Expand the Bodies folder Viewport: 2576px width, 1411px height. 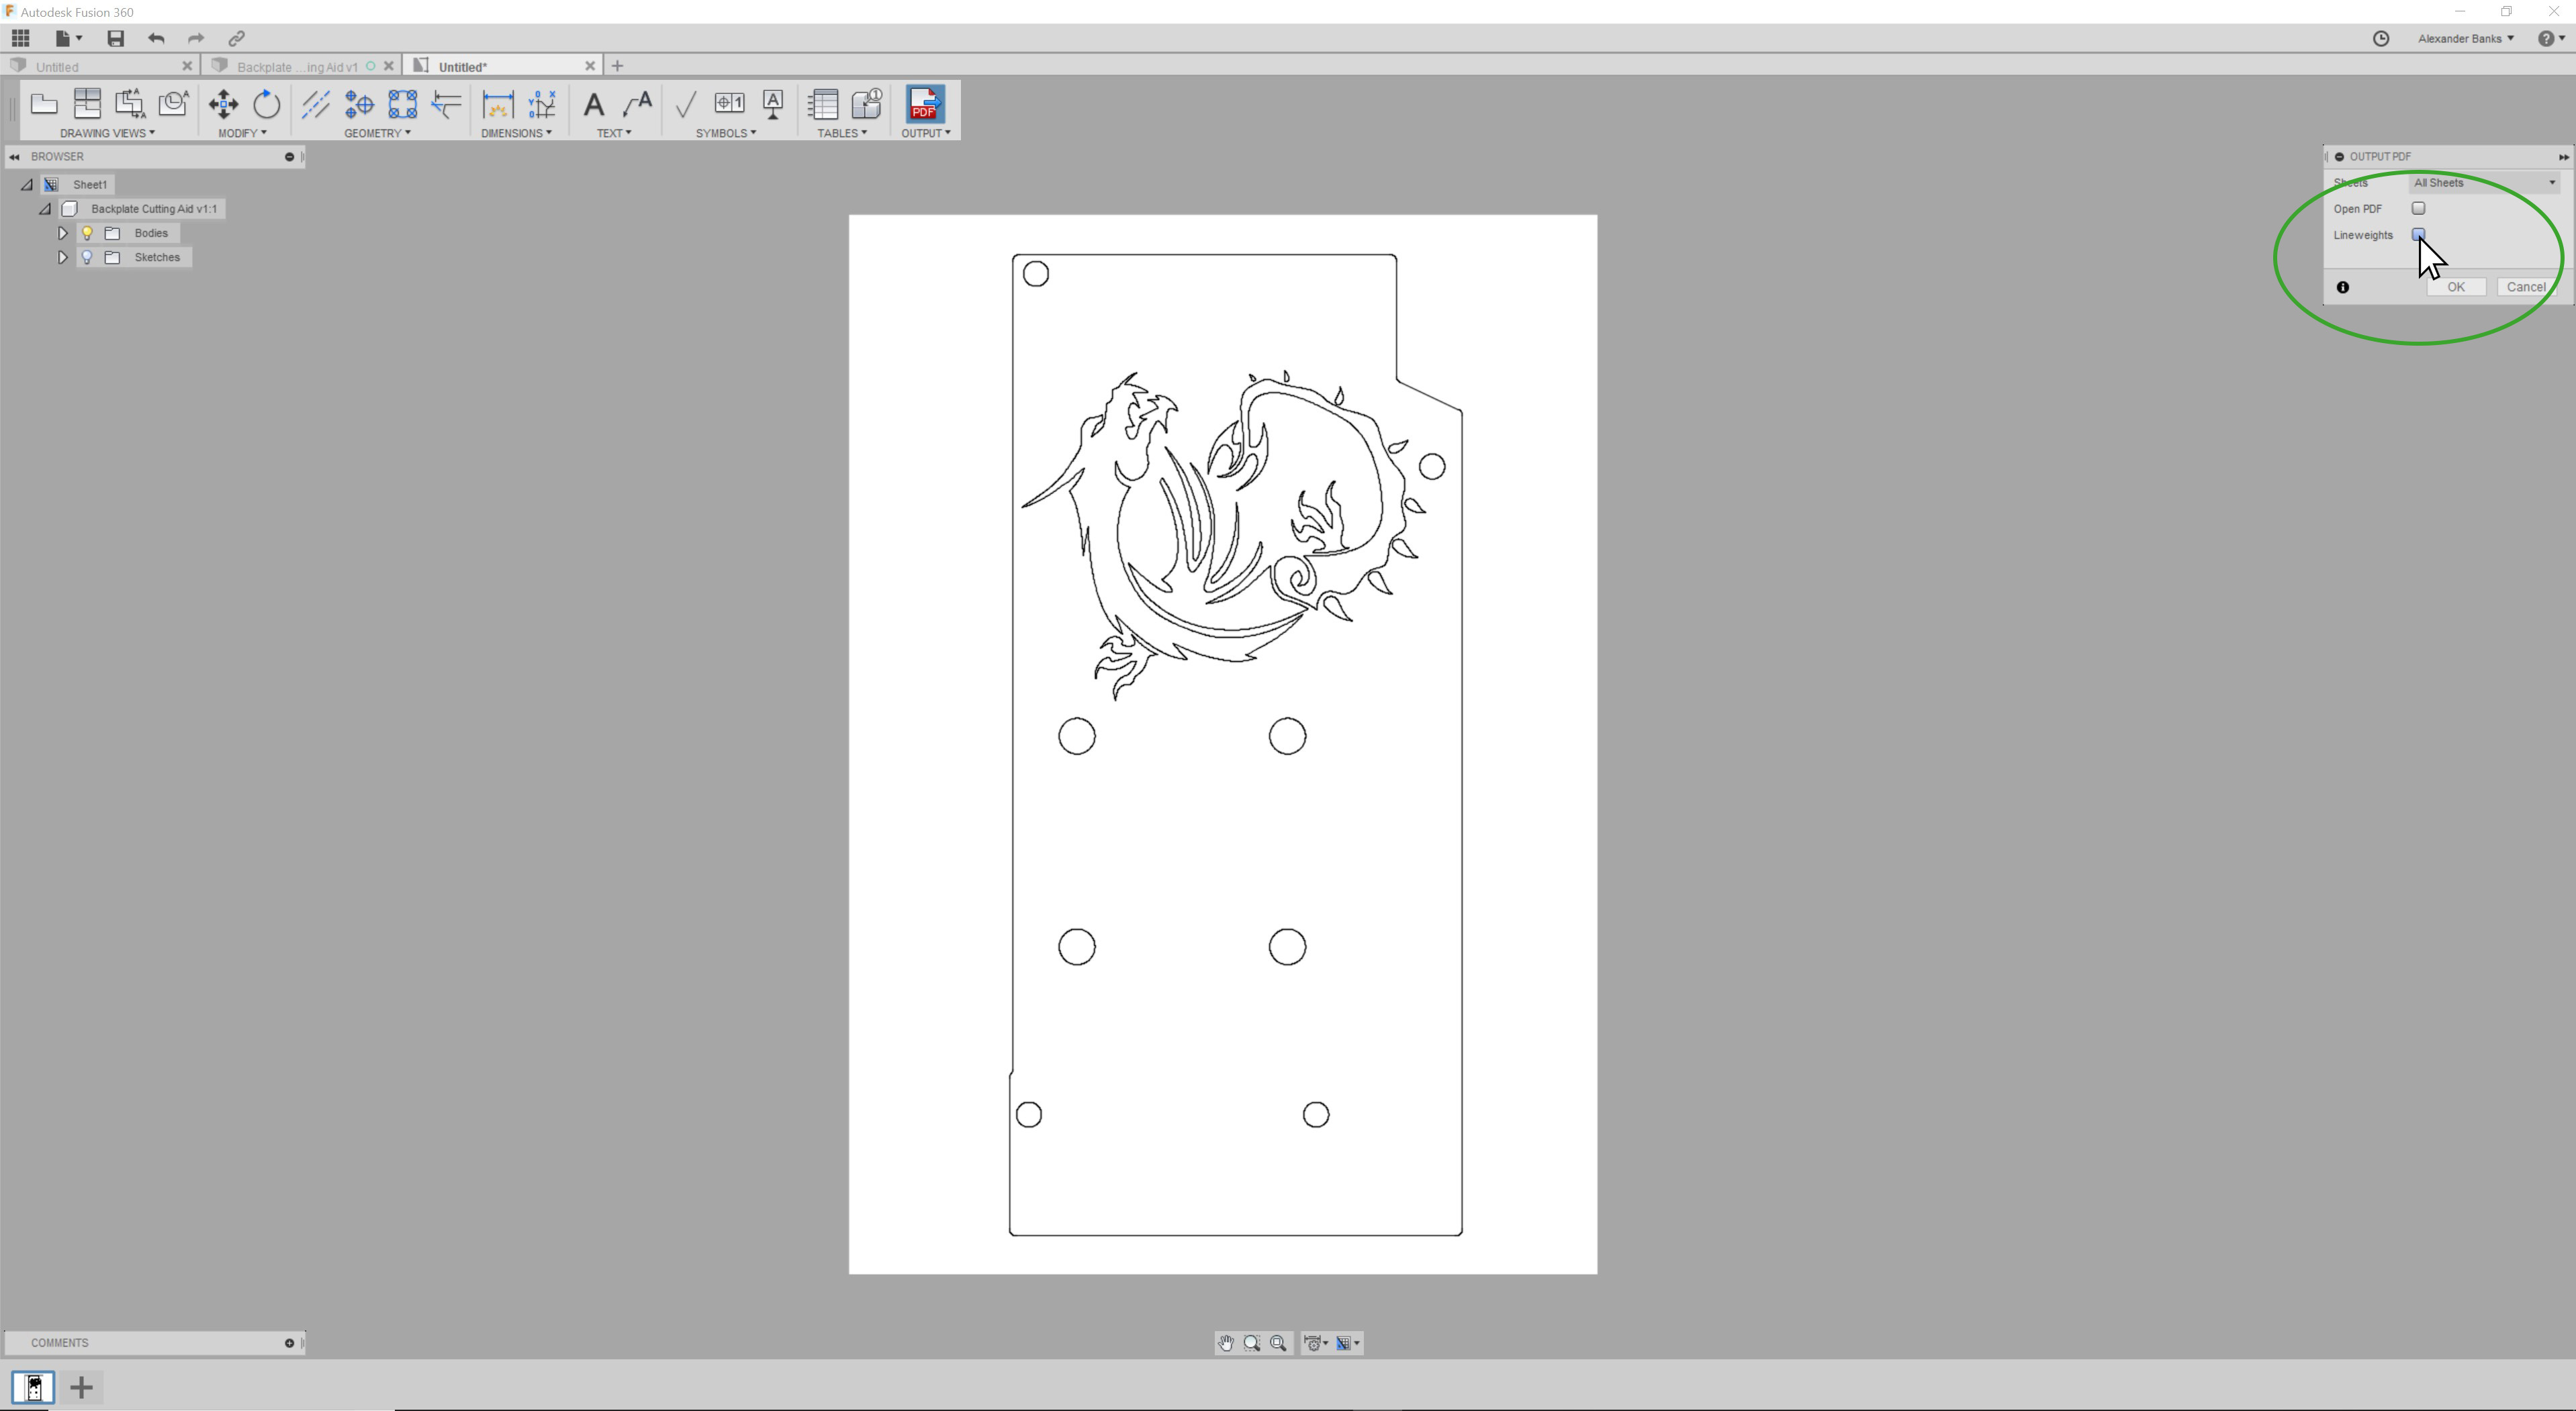click(62, 233)
